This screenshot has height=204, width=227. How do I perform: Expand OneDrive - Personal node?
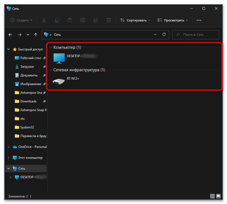pyautogui.click(x=9, y=147)
